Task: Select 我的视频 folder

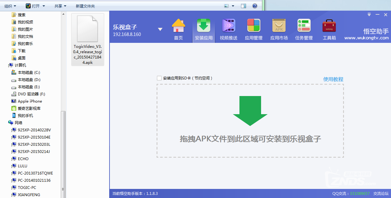Action: tap(25, 22)
